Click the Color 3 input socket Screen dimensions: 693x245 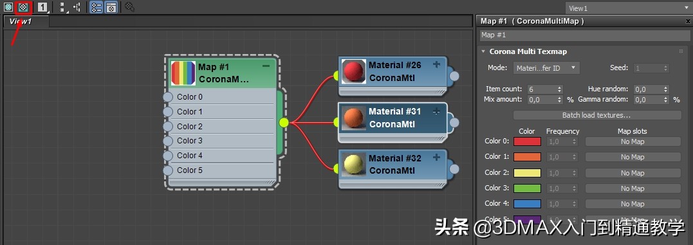tap(168, 141)
